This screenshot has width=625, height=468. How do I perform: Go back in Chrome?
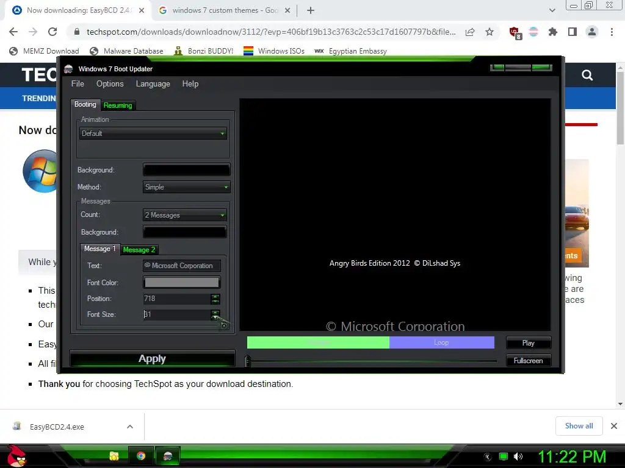13,32
